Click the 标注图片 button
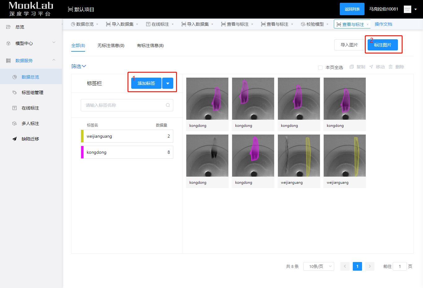The image size is (423, 288). (x=383, y=45)
